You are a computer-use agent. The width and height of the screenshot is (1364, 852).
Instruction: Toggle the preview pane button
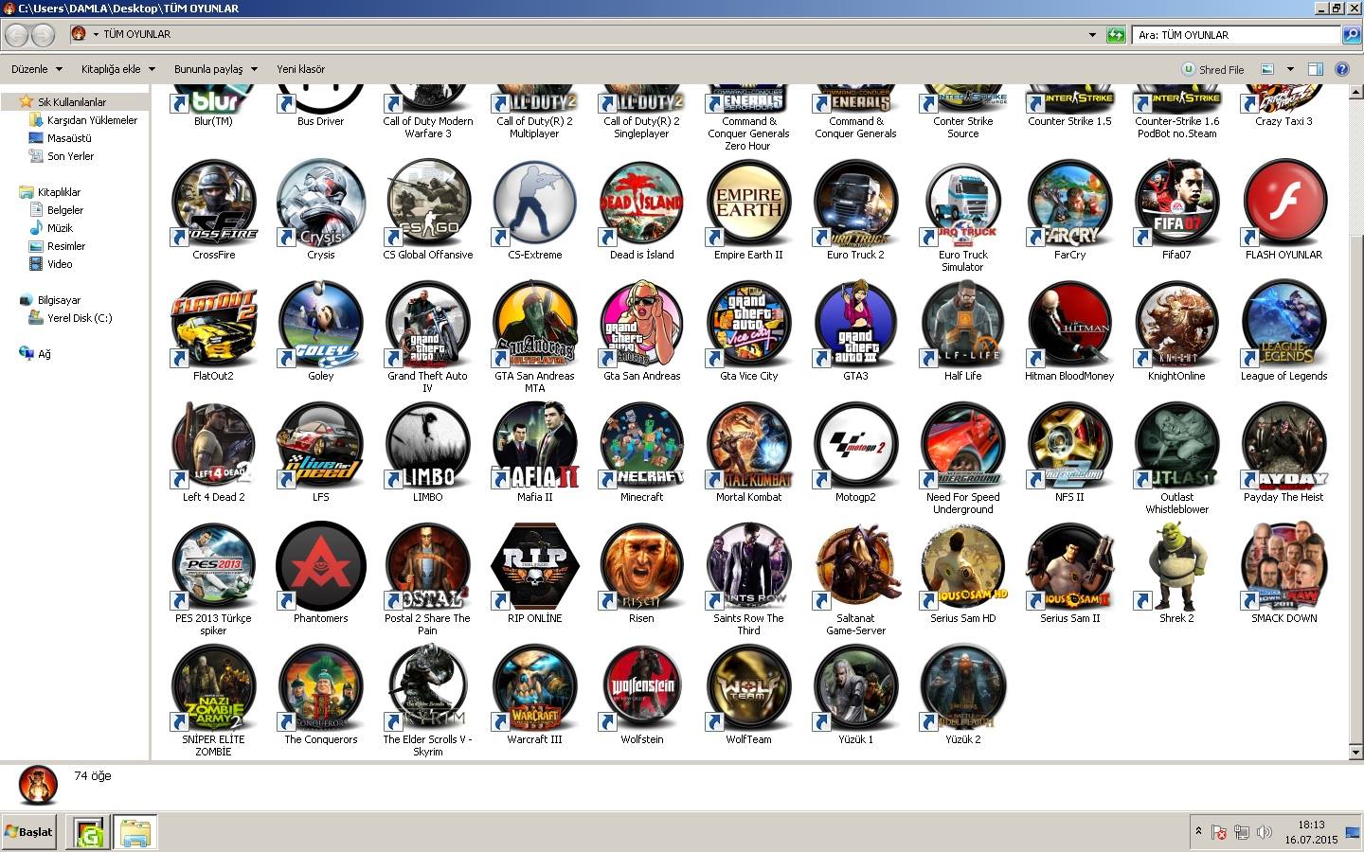1315,69
